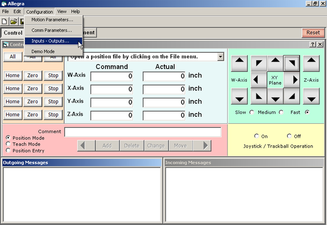The height and width of the screenshot is (225, 327).
Task: Click the Move button
Action: [x=180, y=146]
